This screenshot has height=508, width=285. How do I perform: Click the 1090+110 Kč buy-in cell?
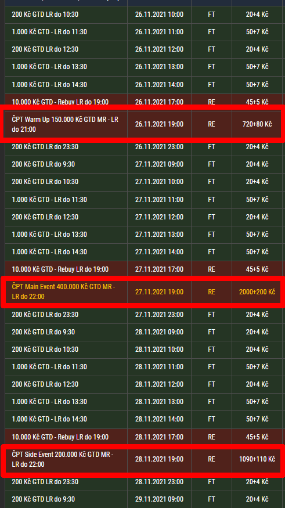[x=257, y=459]
